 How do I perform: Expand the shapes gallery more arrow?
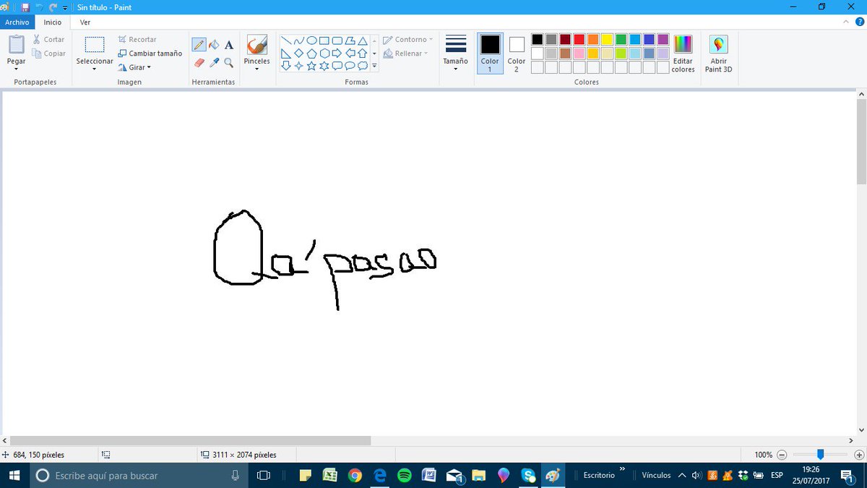(374, 66)
